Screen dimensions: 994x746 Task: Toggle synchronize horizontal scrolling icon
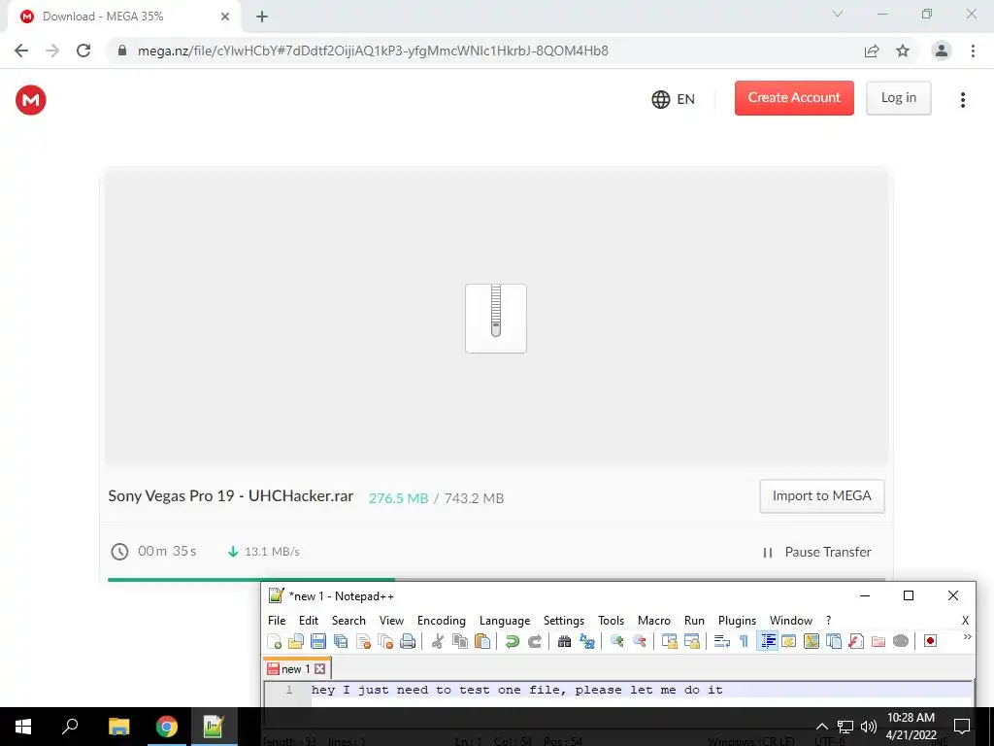[x=691, y=641]
